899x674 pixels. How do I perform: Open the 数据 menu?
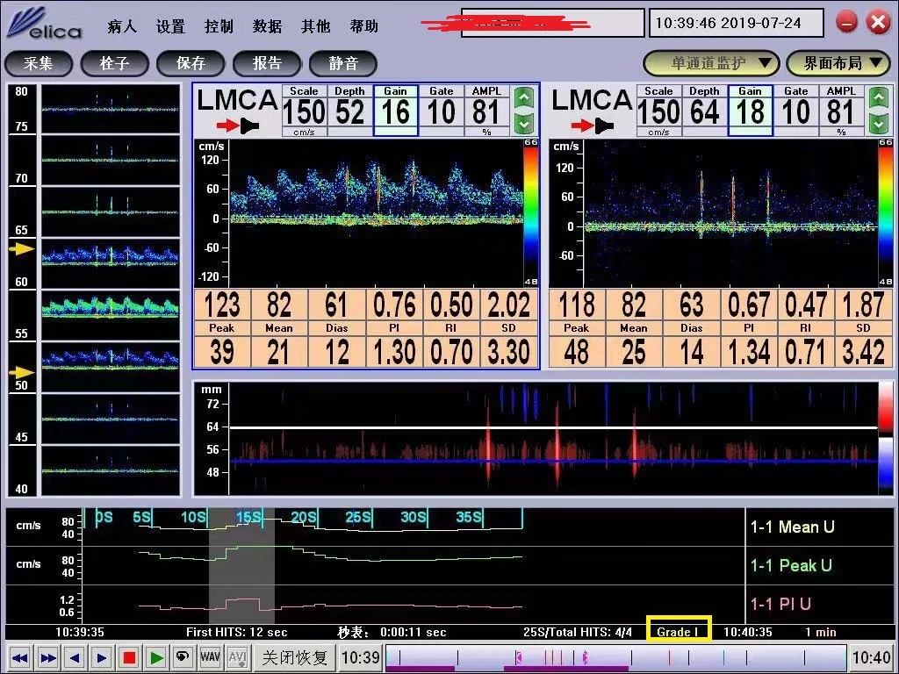[267, 26]
